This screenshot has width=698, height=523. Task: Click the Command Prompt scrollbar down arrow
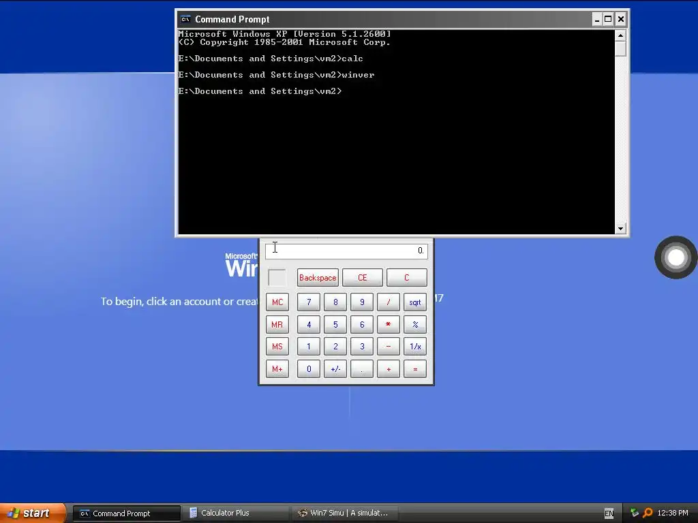(x=620, y=229)
